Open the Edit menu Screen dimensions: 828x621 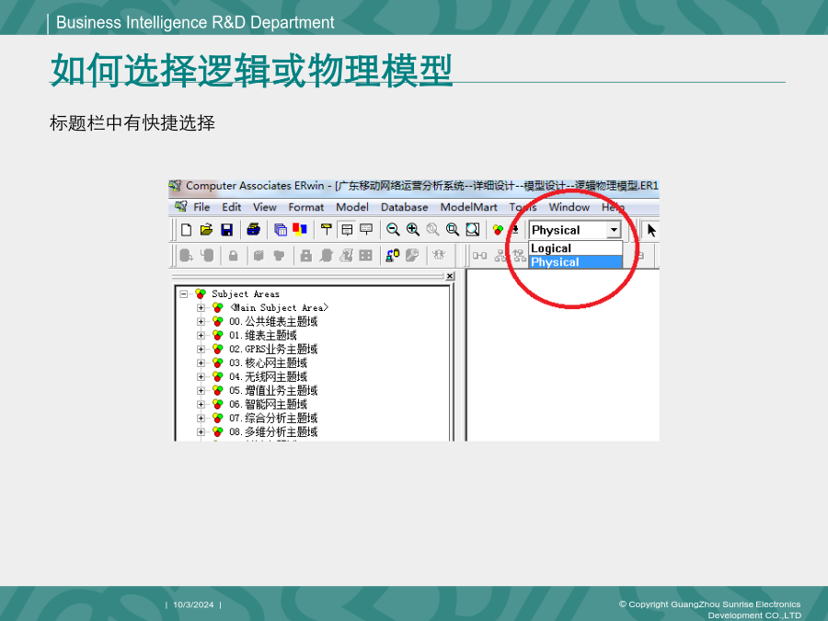coord(231,207)
